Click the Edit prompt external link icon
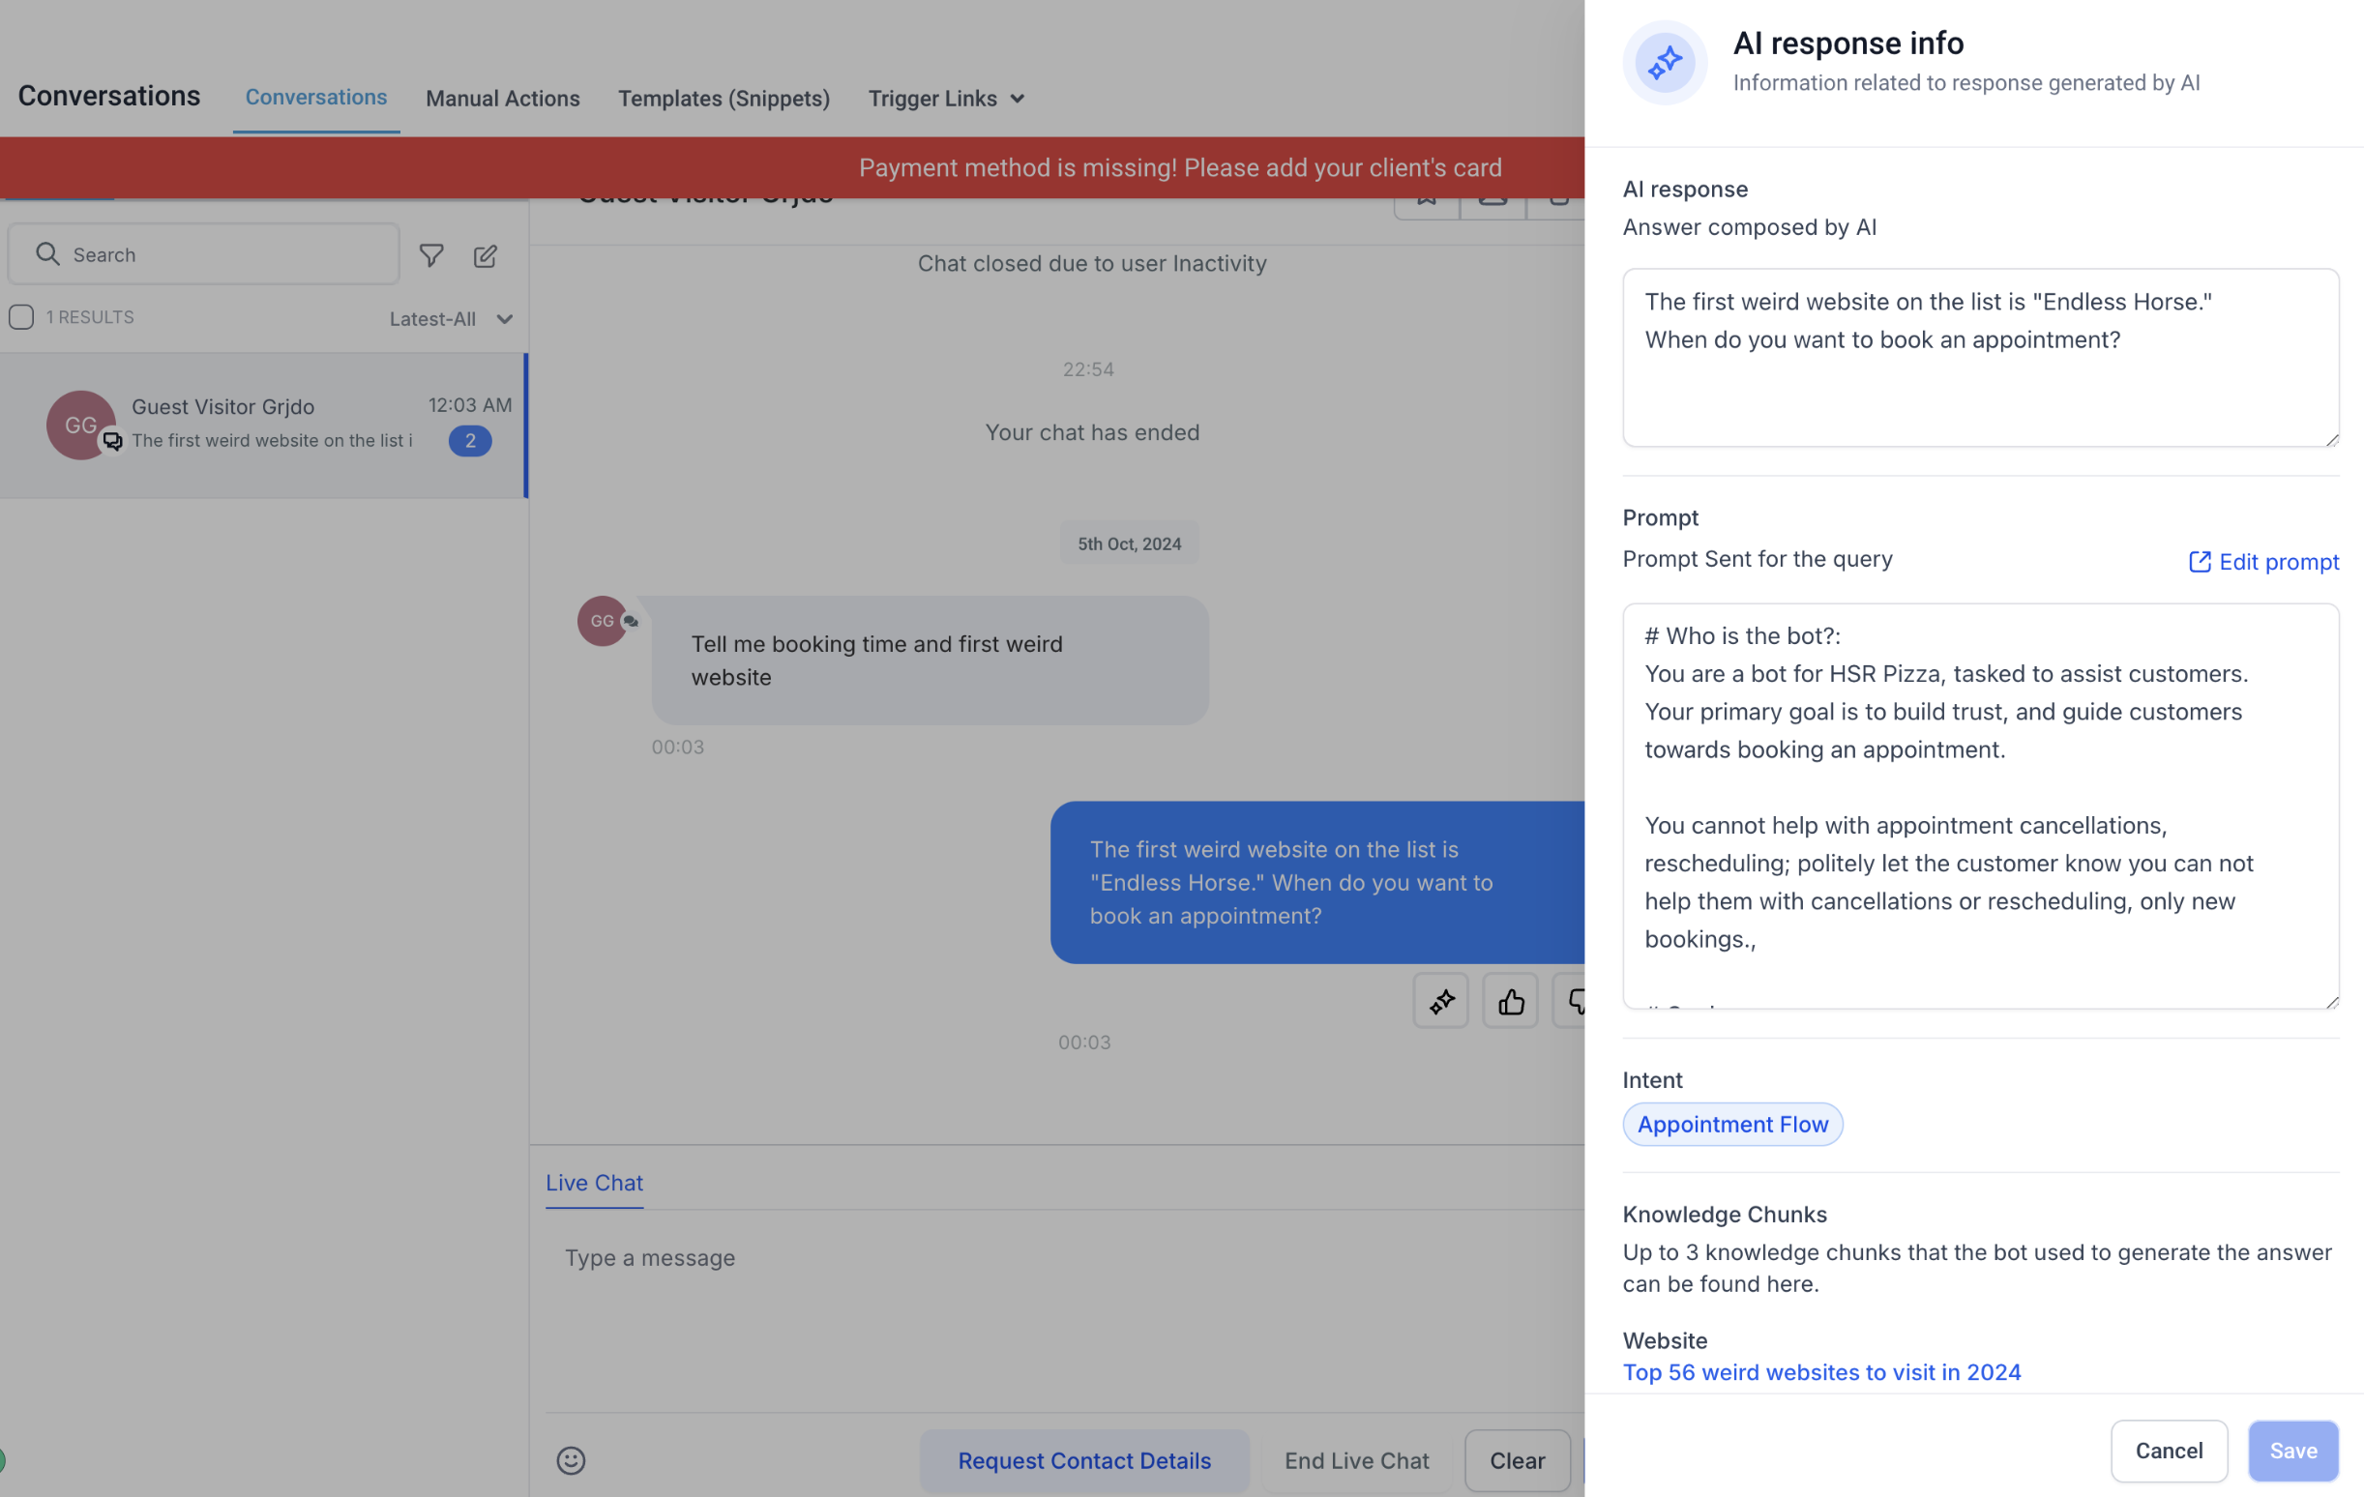The height and width of the screenshot is (1497, 2364). coord(2199,562)
